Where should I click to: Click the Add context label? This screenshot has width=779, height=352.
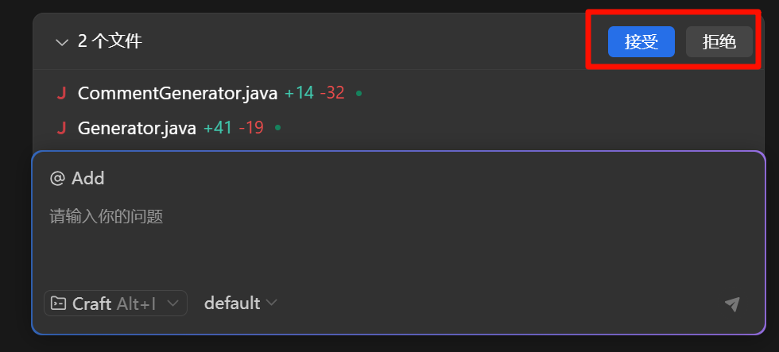(x=88, y=179)
